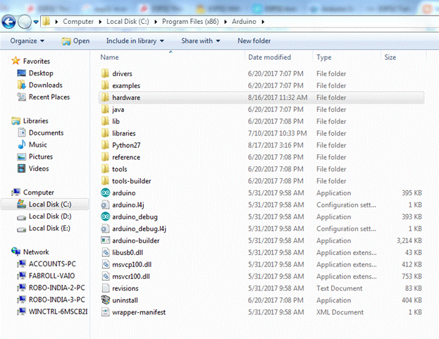The height and width of the screenshot is (339, 439).
Task: Click the uninstall application icon
Action: pyautogui.click(x=105, y=300)
